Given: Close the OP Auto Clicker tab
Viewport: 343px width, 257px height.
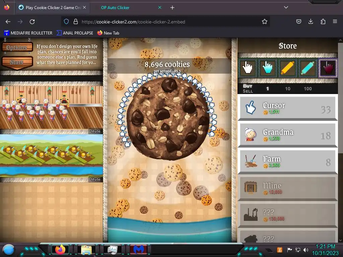Looking at the screenshot, I should coord(160,7).
